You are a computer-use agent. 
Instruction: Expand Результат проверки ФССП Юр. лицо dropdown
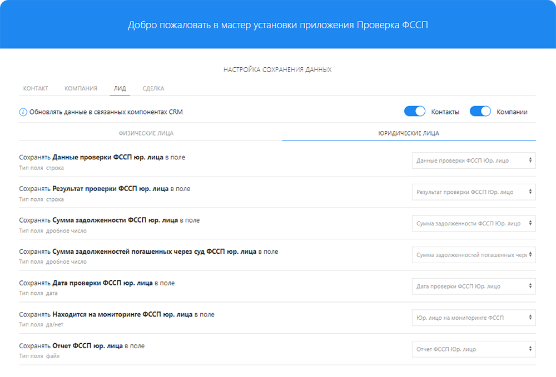[474, 192]
